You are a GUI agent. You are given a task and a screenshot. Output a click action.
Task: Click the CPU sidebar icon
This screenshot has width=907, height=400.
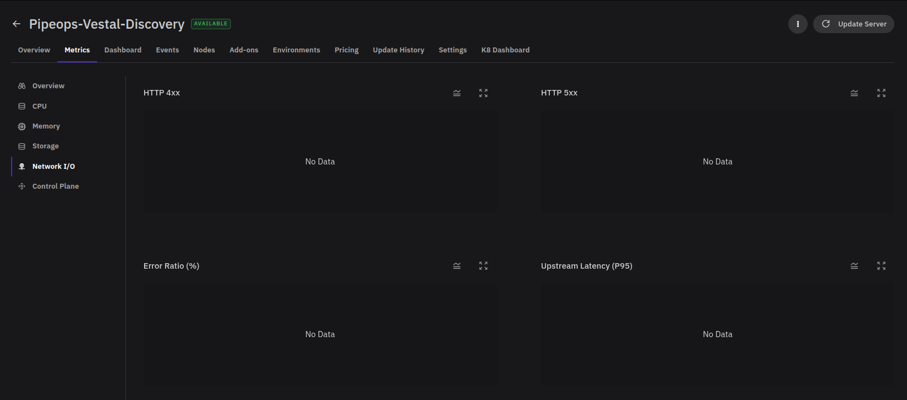click(22, 106)
